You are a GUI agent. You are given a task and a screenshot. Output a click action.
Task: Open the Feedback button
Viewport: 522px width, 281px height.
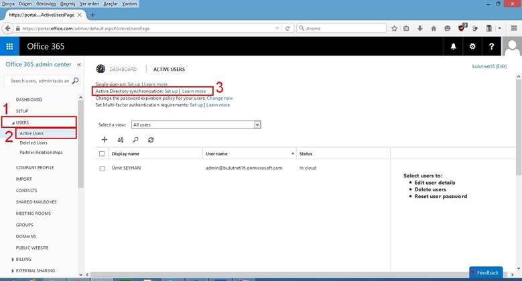[486, 272]
